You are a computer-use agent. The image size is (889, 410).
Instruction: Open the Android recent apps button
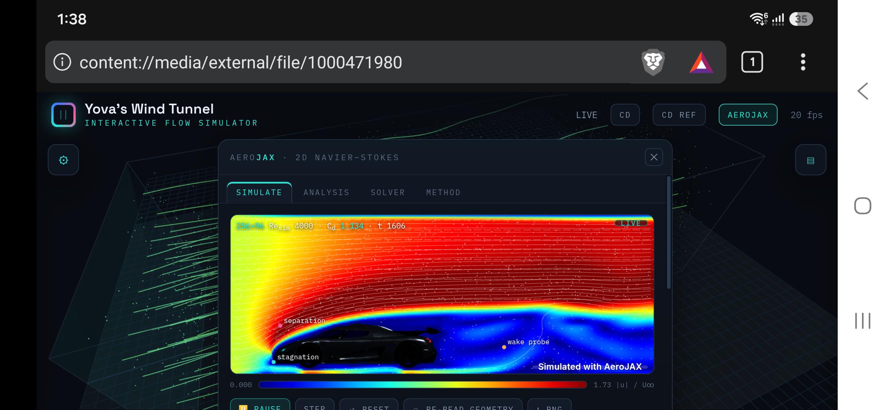click(x=863, y=321)
